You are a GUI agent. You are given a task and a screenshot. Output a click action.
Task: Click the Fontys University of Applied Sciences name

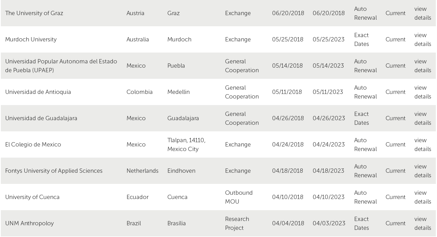pyautogui.click(x=54, y=171)
